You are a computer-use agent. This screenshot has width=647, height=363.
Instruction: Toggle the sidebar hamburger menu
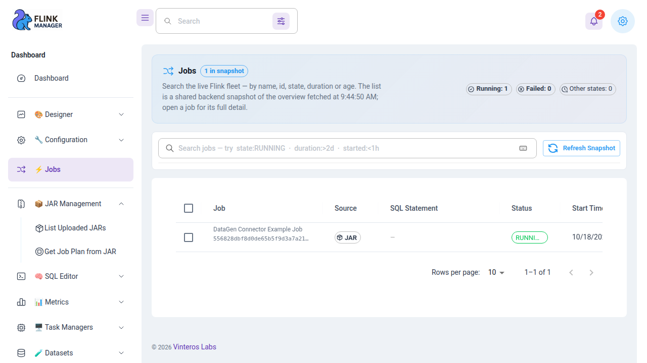click(145, 18)
